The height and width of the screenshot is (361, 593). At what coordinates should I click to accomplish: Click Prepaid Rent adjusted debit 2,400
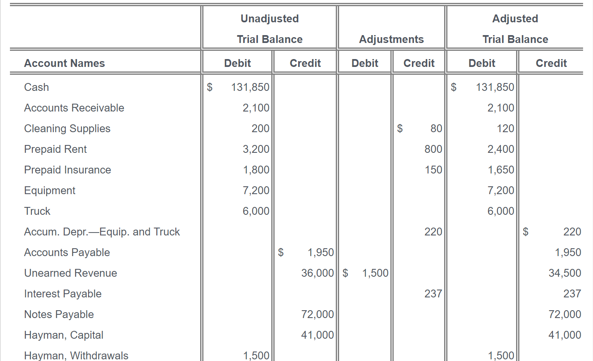[x=500, y=149]
